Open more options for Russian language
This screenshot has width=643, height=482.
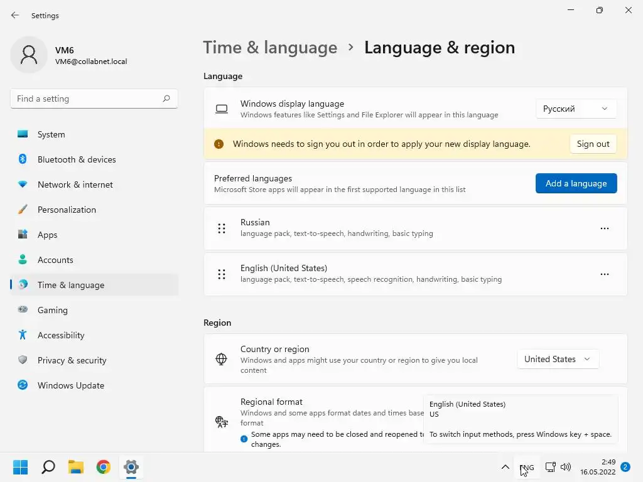tap(605, 228)
